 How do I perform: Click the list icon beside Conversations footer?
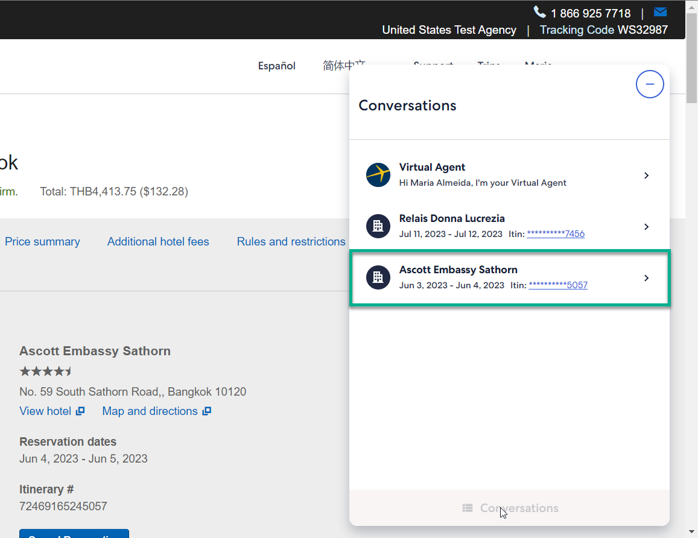click(468, 508)
